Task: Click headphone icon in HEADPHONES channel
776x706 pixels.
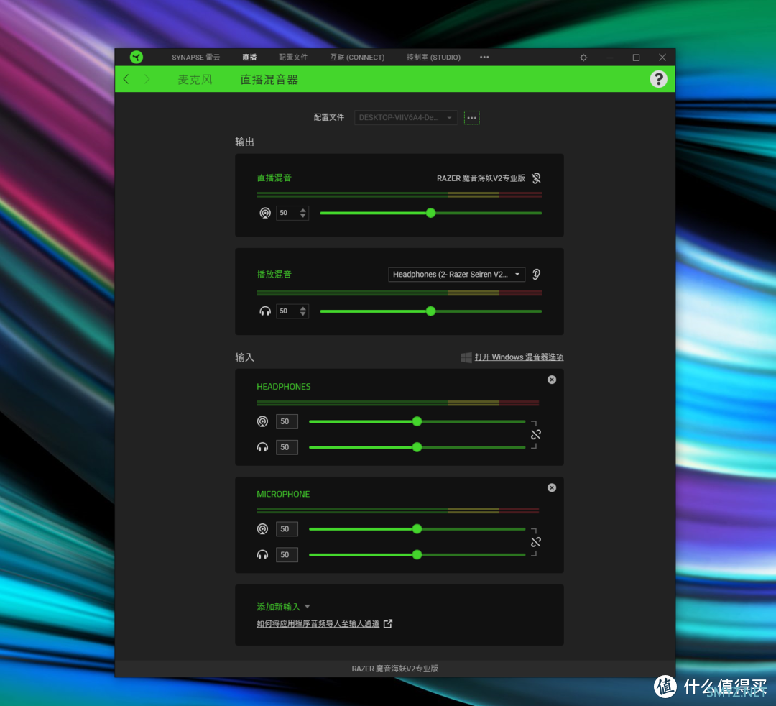Action: [262, 447]
